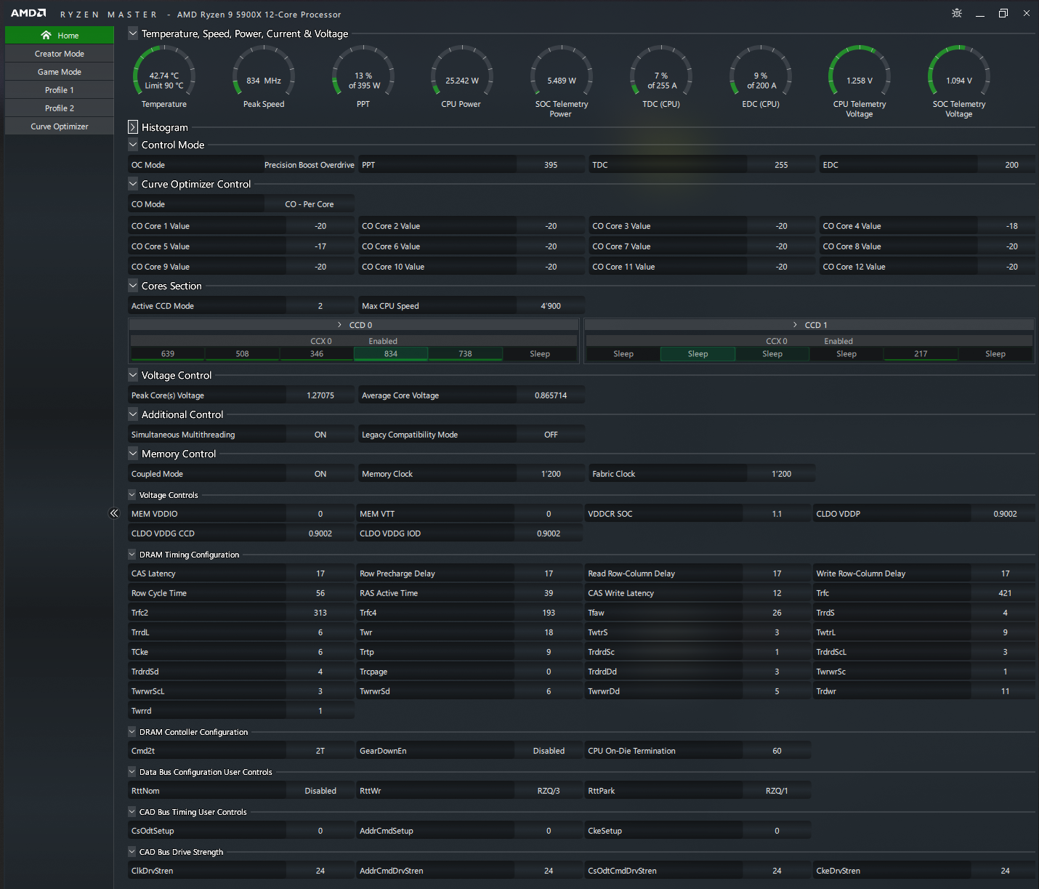The height and width of the screenshot is (889, 1039).
Task: Click Peak Core(s) Voltage value 1.27075
Action: (x=320, y=395)
